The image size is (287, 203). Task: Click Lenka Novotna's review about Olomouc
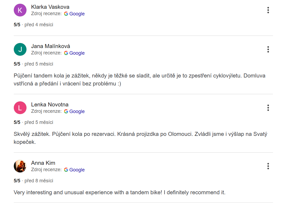[x=140, y=138]
